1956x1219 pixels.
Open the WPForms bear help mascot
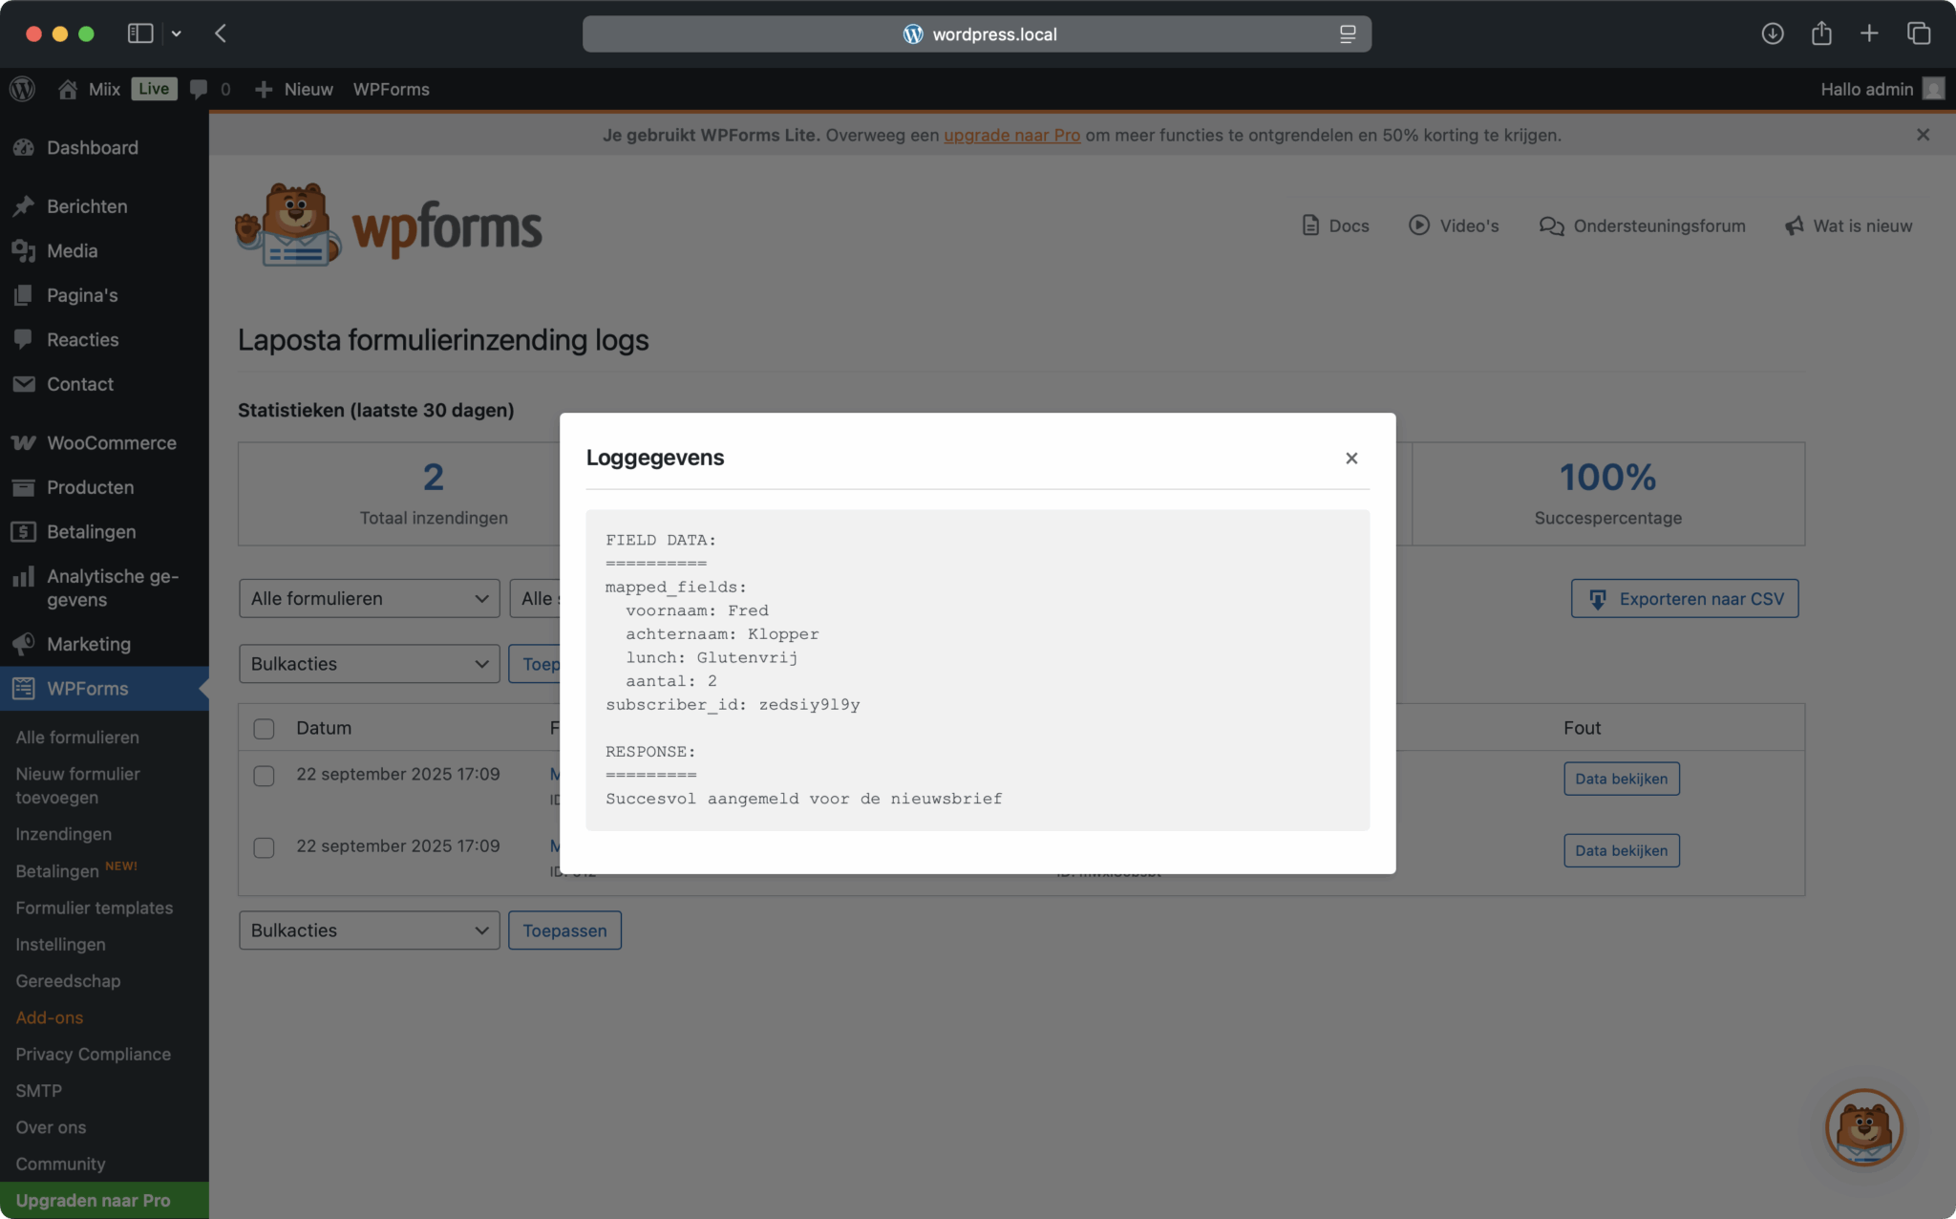coord(1863,1127)
